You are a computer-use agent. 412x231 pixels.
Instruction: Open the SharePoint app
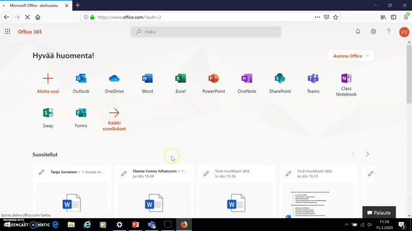pos(280,83)
